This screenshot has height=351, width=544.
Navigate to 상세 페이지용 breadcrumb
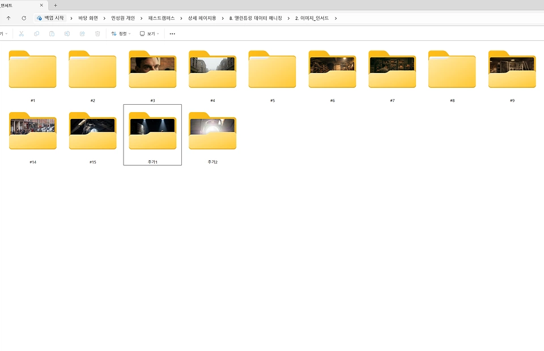click(x=202, y=18)
